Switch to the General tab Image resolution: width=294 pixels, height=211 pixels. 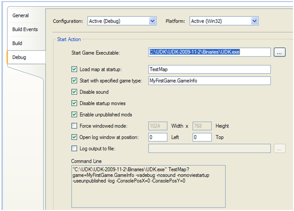[x=21, y=15]
